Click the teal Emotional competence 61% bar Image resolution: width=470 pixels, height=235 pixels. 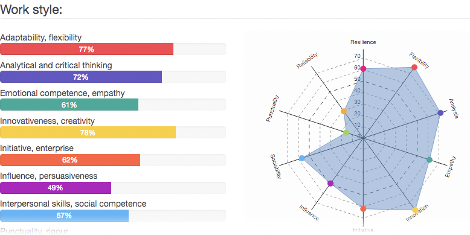coord(69,105)
